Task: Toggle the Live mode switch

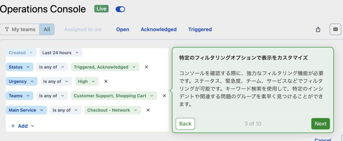Action: (x=120, y=9)
